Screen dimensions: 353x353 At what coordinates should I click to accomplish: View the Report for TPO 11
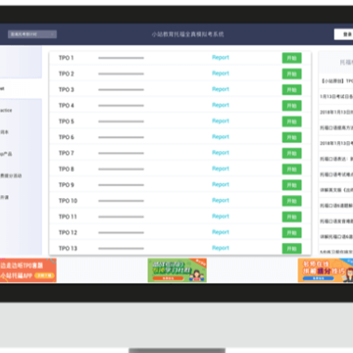(221, 217)
